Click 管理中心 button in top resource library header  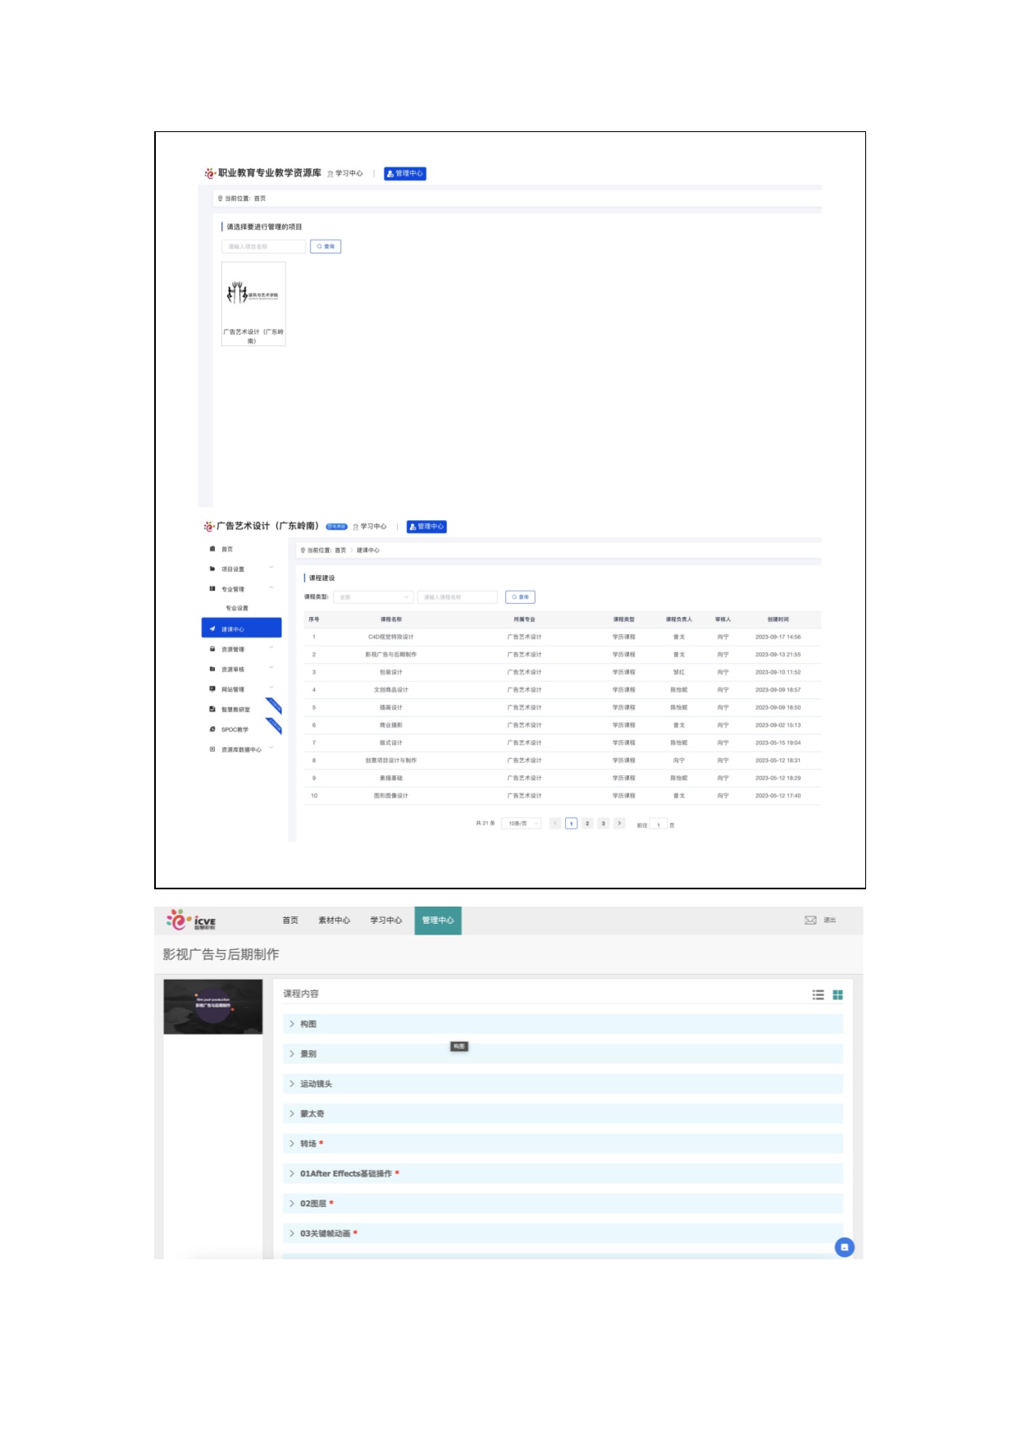click(x=405, y=173)
